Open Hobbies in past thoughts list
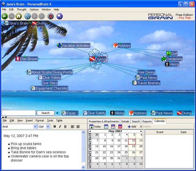 tap(137, 113)
